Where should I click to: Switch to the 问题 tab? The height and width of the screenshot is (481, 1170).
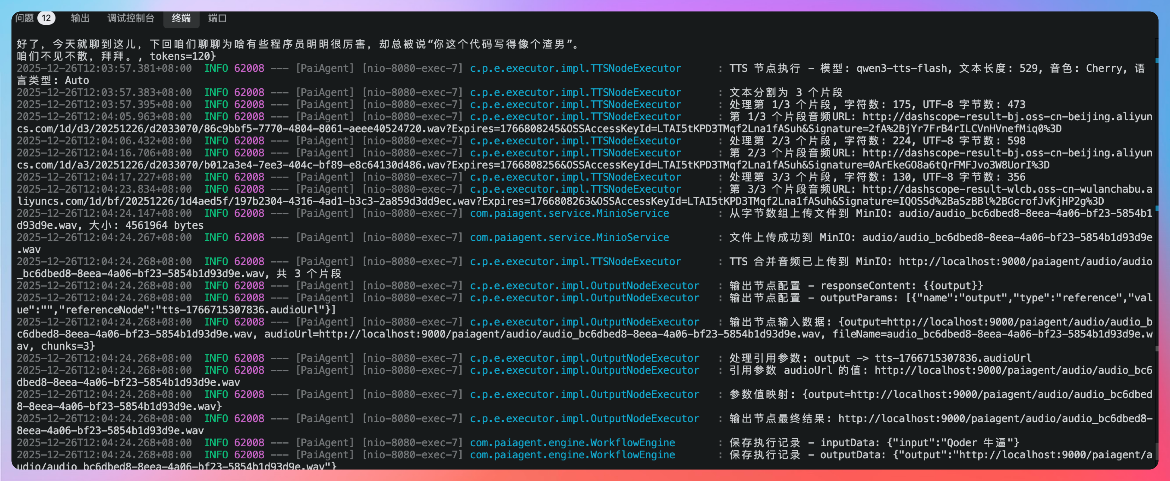coord(25,18)
